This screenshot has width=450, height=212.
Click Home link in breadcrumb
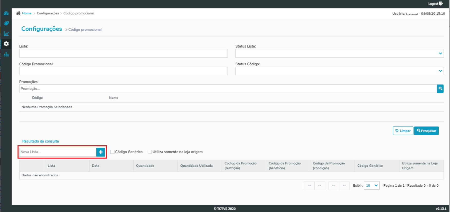point(27,13)
